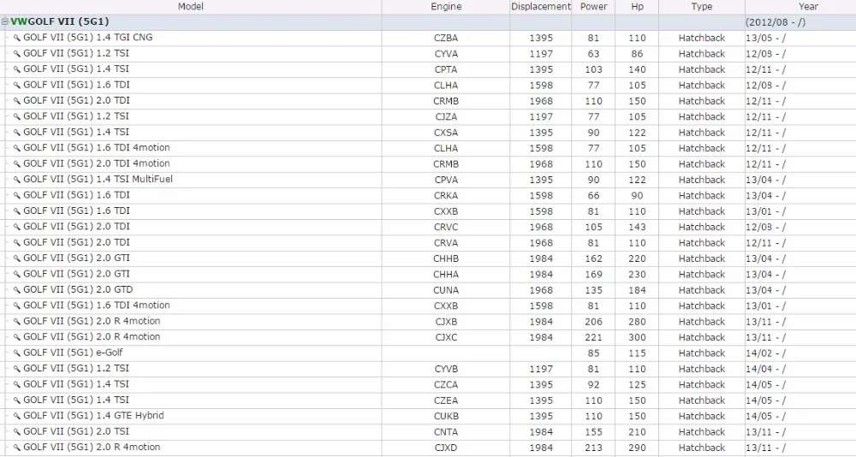Sort by the Power column header
Viewport: 856px width, 457px height.
(x=593, y=7)
